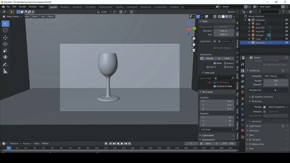Select the Rotate tool
The width and height of the screenshot is (290, 163).
(5, 44)
